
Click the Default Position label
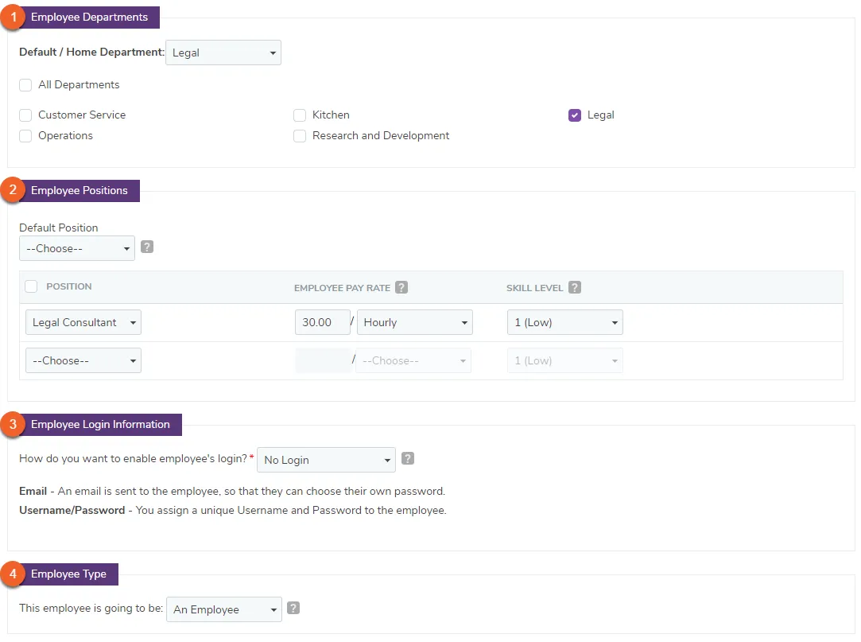[x=59, y=228]
